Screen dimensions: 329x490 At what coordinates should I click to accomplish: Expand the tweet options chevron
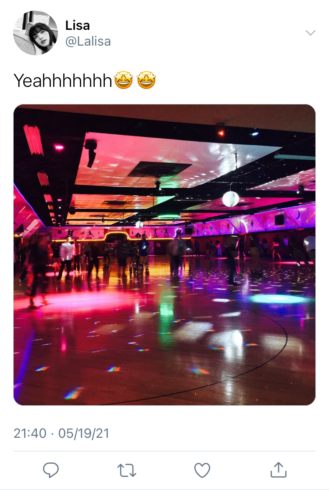310,33
